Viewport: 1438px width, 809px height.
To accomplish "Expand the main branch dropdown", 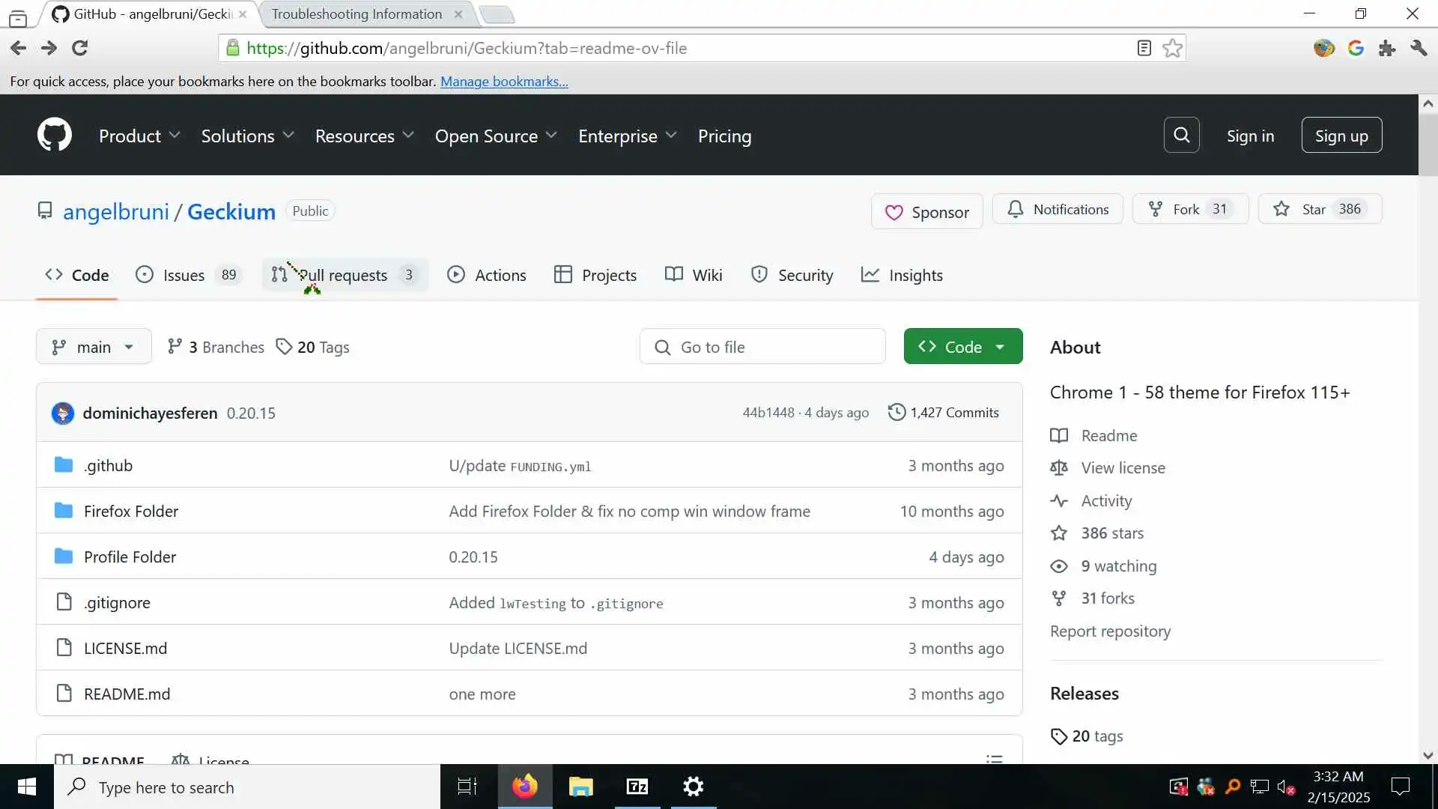I will click(94, 347).
